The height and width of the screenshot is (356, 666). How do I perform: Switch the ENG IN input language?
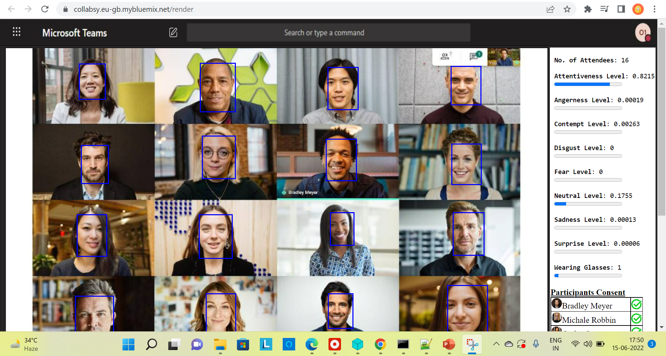555,344
